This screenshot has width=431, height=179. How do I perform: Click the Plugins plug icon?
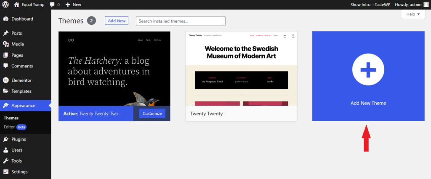coord(5,139)
